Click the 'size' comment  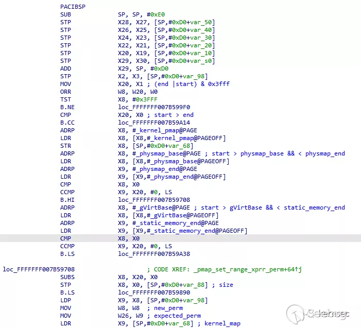[x=226, y=285]
